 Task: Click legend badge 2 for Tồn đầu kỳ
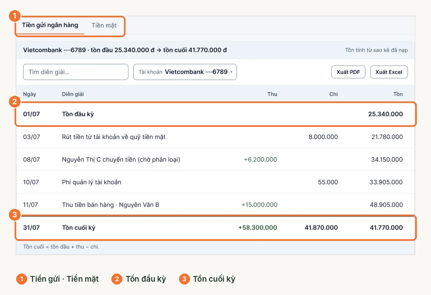pyautogui.click(x=117, y=279)
